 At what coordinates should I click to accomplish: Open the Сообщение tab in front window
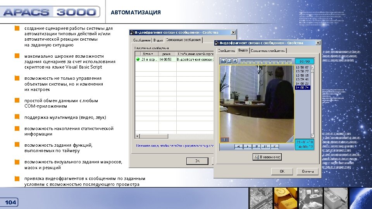click(226, 50)
